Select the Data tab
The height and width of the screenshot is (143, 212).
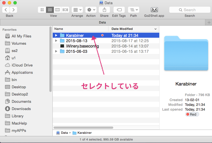pos(102,22)
